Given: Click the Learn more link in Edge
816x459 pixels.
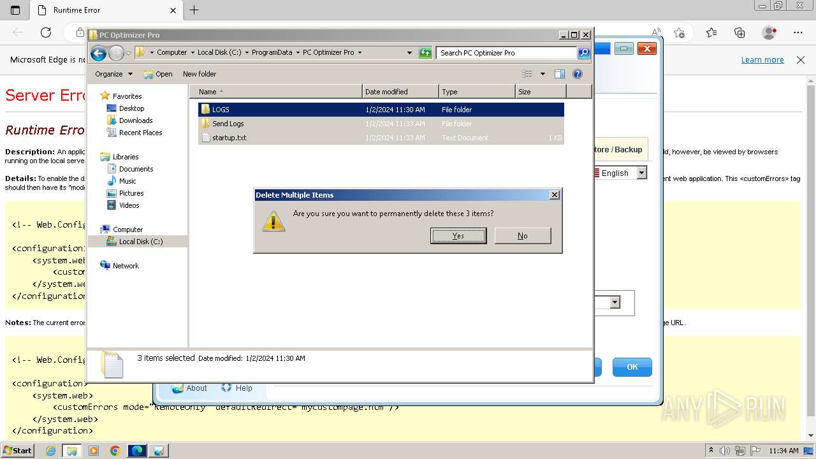Looking at the screenshot, I should coord(762,60).
